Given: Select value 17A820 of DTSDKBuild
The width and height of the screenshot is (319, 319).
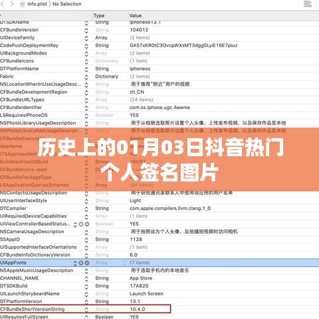Looking at the screenshot, I should [x=139, y=286].
